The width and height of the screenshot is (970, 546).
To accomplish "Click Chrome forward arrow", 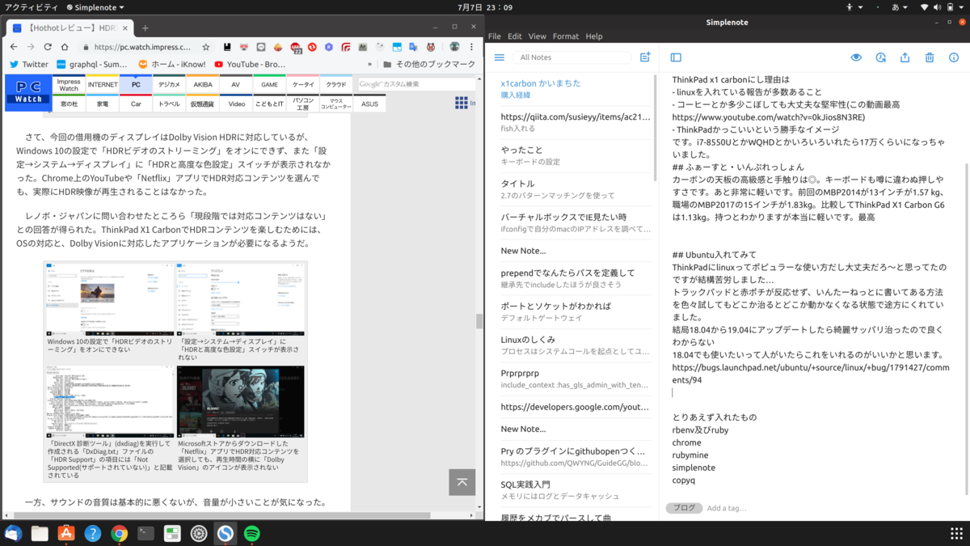I will 31,47.
